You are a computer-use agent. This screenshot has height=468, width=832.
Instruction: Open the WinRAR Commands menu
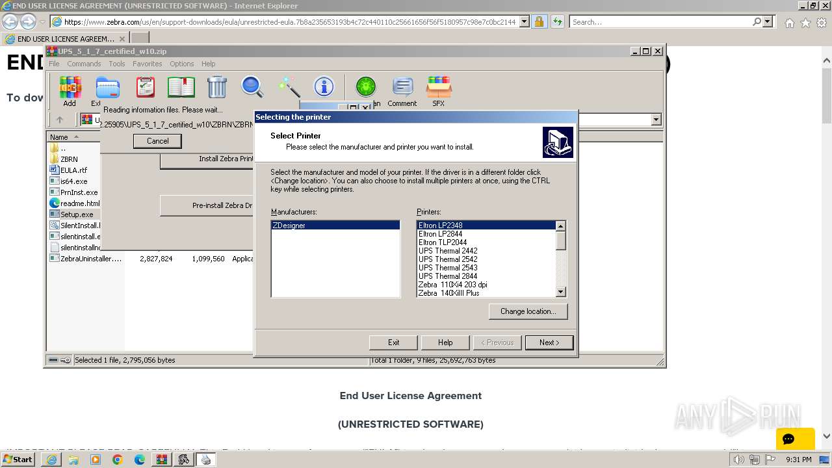pos(84,64)
